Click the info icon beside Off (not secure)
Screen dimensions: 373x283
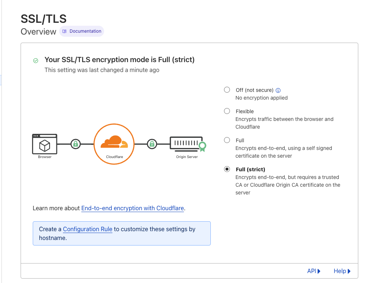coord(278,90)
